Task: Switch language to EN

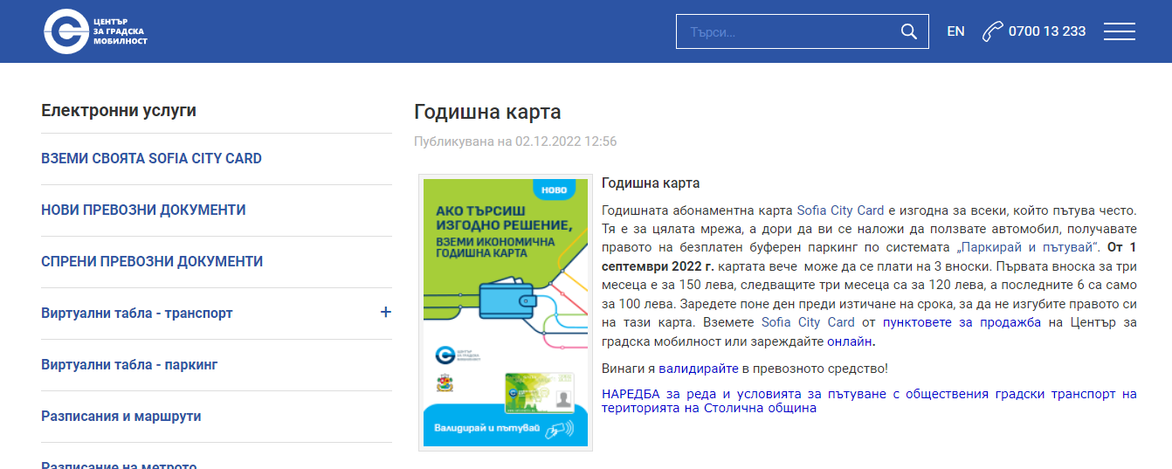Action: tap(955, 31)
